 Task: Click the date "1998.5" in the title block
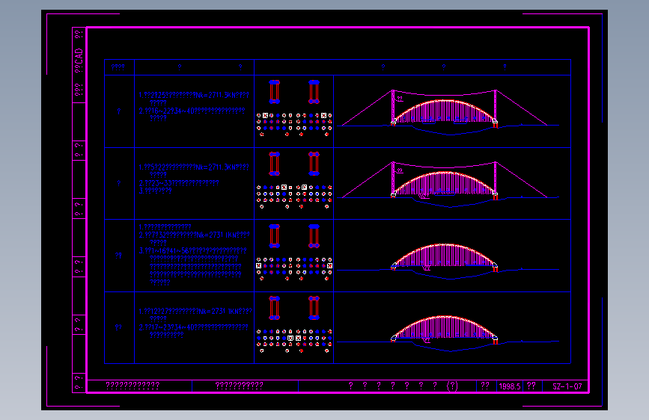pos(510,386)
